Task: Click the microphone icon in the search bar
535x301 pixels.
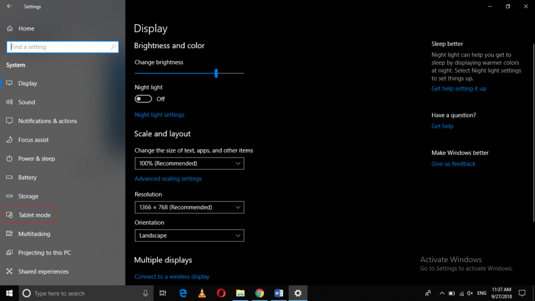Action: click(145, 293)
